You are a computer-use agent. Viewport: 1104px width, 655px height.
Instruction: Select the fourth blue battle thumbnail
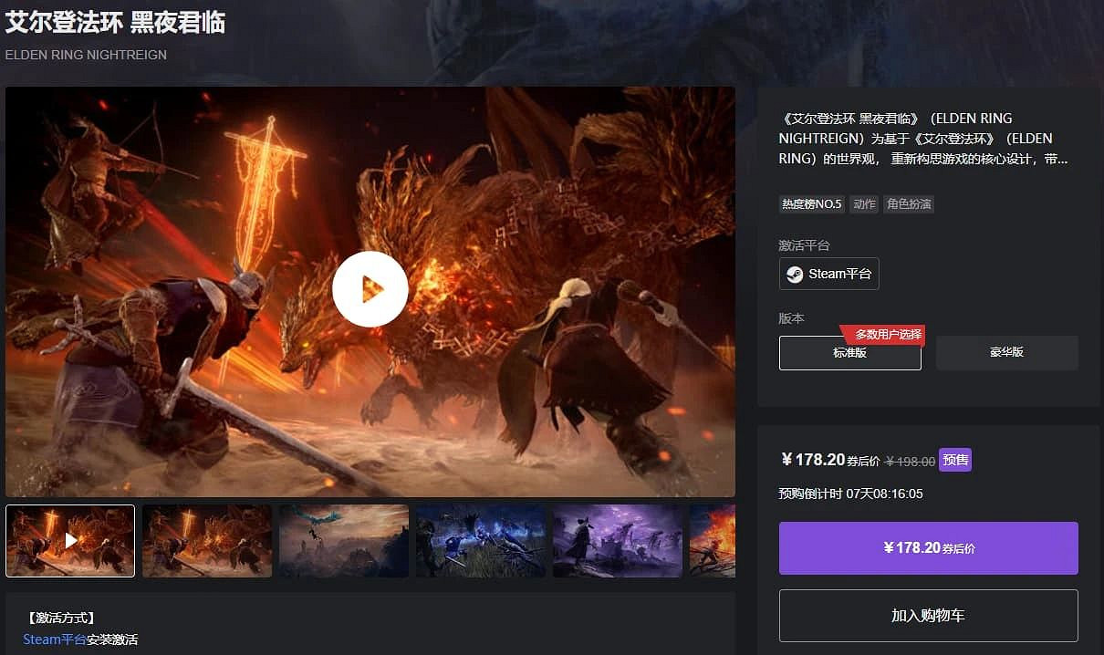(x=481, y=541)
